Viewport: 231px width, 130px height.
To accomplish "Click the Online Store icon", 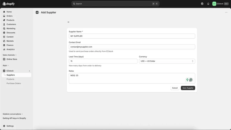I will (x=4, y=59).
